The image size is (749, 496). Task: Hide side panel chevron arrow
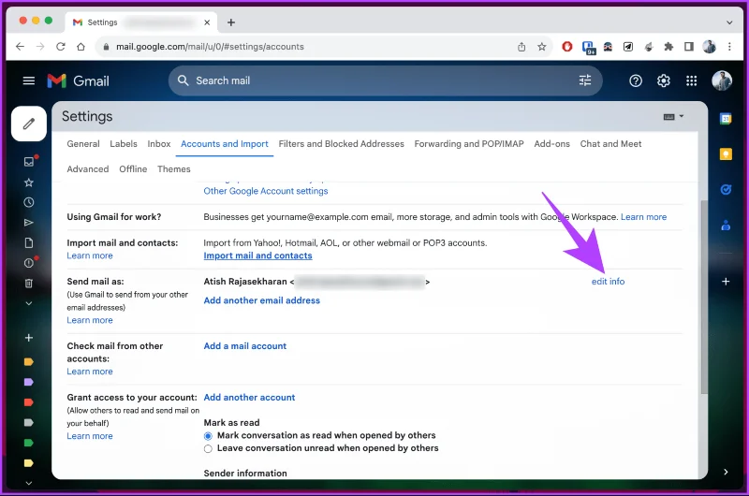pos(726,472)
